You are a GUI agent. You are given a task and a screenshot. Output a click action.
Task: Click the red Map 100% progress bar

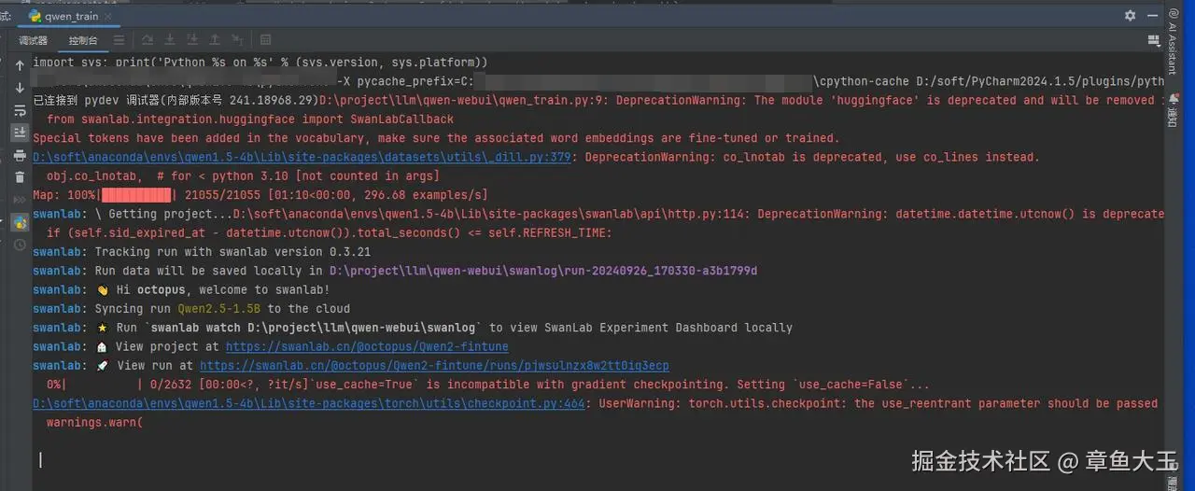[x=136, y=195]
